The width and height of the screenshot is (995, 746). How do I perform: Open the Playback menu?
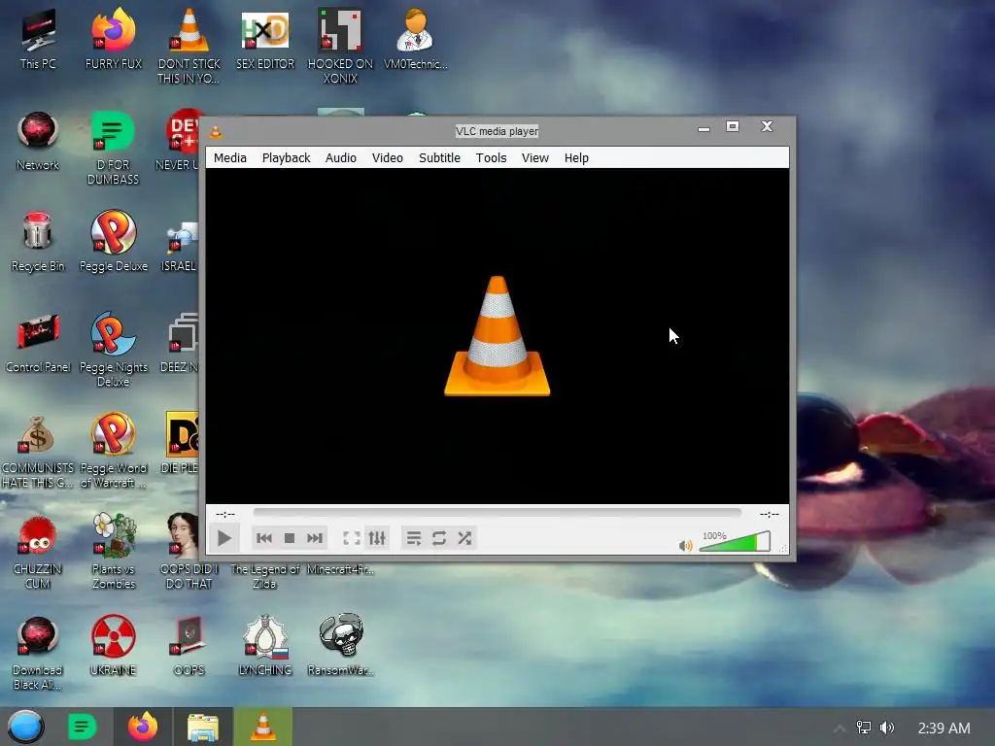(x=287, y=158)
